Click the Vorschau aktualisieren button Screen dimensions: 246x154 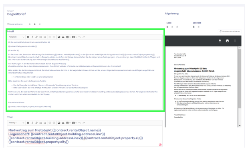click(x=230, y=31)
